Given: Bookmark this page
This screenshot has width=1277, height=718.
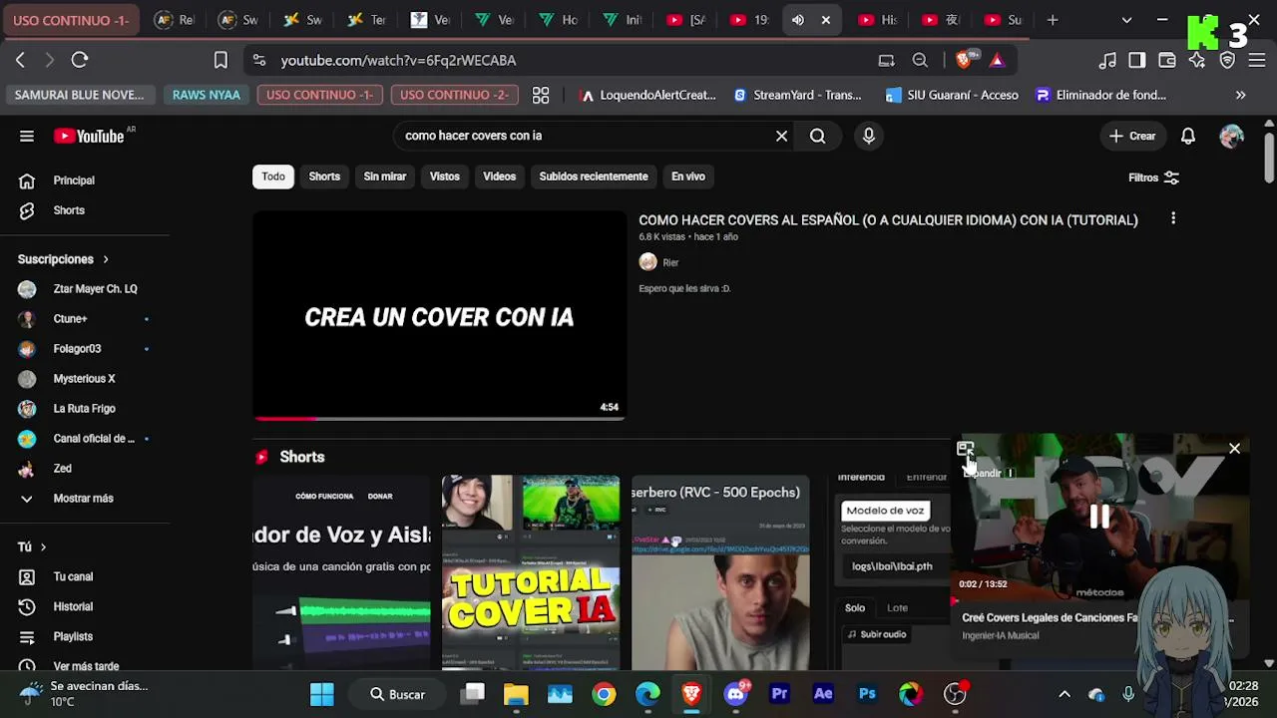Looking at the screenshot, I should point(220,60).
